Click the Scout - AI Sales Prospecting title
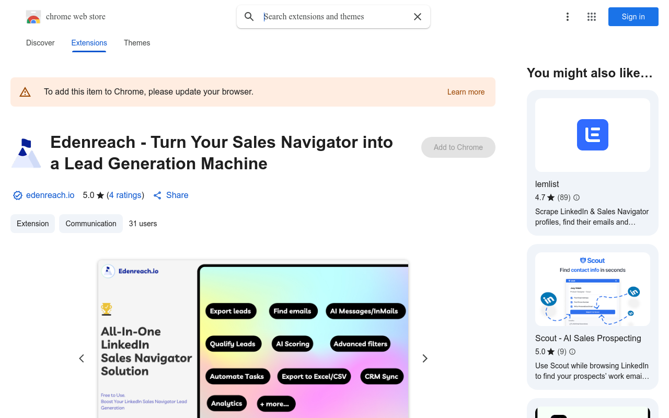Viewport: 669px width, 418px height. (x=588, y=338)
